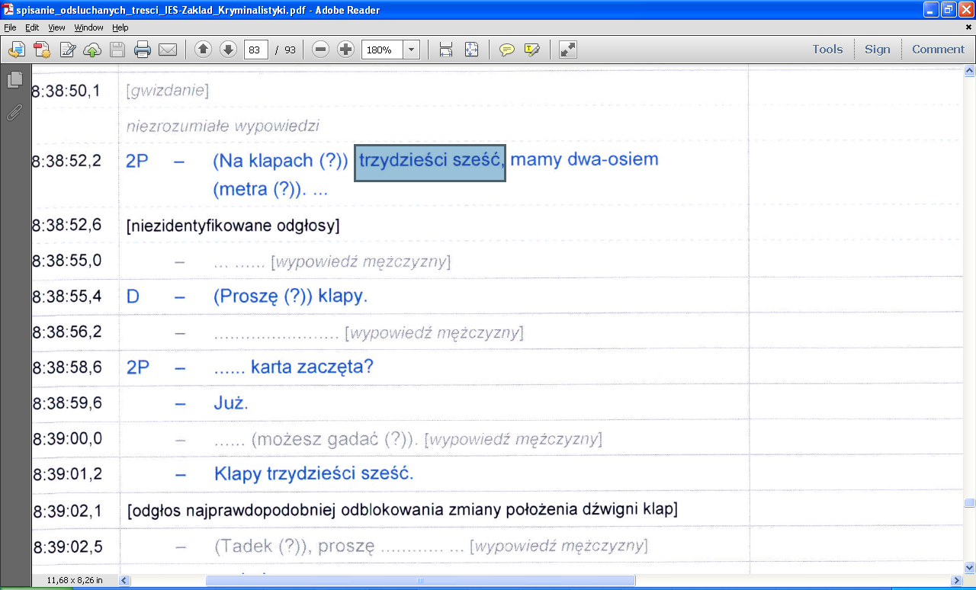Screen dimensions: 976x590
Task: Open the File menu
Action: coord(10,27)
